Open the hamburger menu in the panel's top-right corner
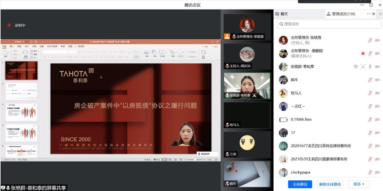Screen dimensions: 383x191 click(381, 14)
